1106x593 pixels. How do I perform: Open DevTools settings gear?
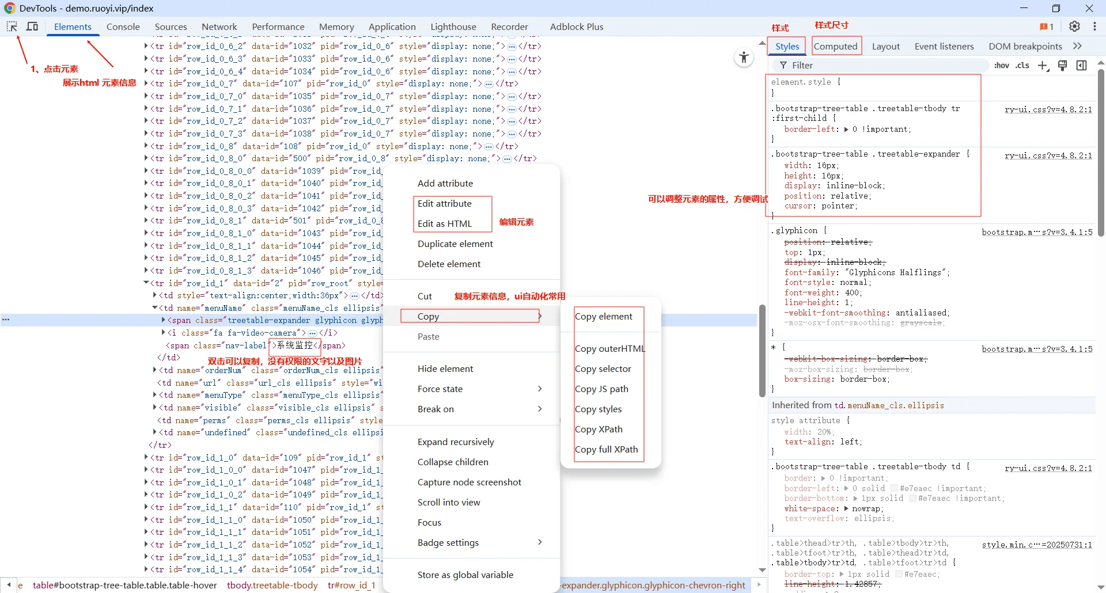point(1074,26)
